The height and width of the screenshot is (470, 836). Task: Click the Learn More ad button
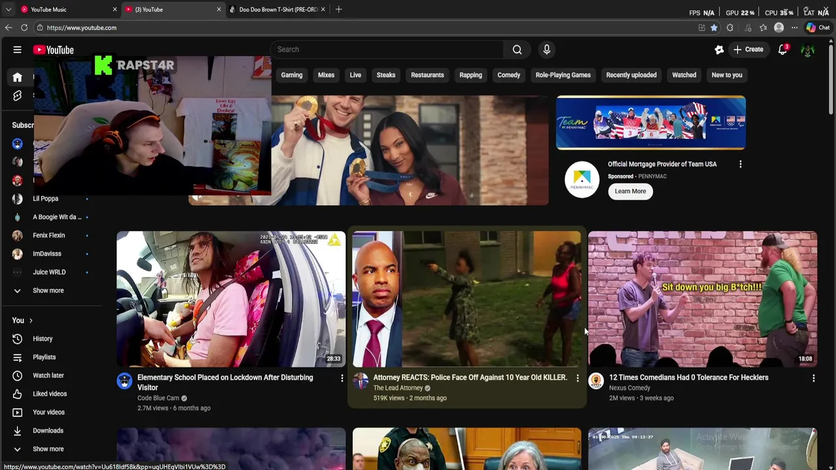(630, 191)
